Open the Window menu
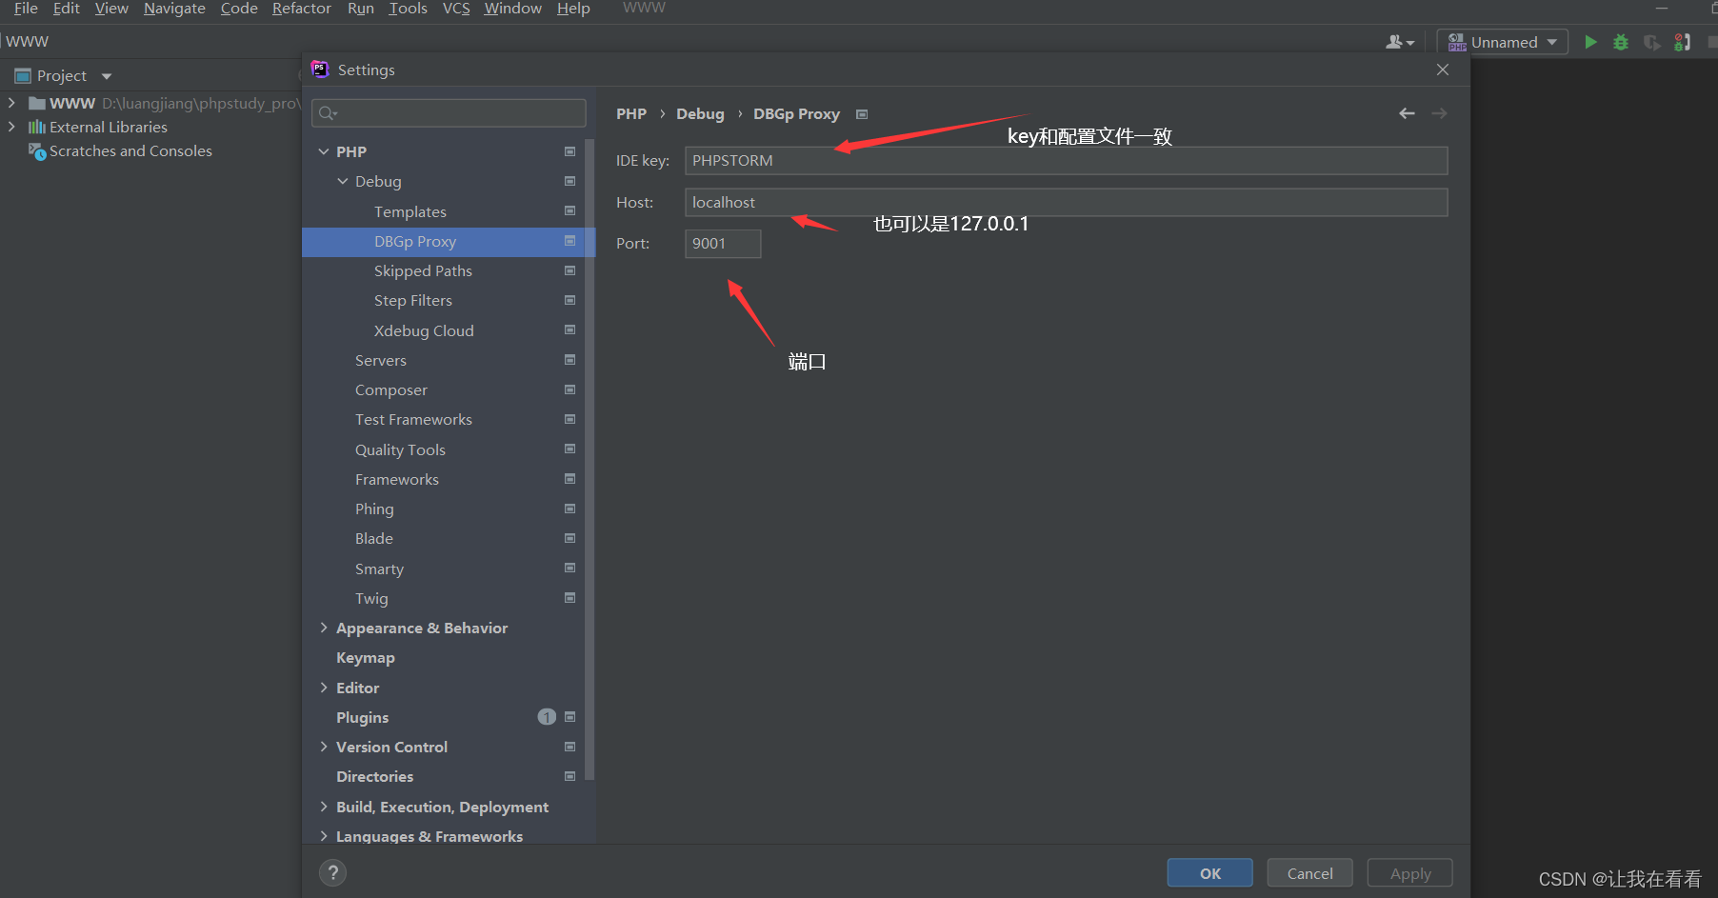 [x=512, y=9]
